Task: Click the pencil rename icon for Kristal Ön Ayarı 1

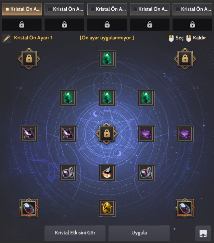Action: [7, 38]
